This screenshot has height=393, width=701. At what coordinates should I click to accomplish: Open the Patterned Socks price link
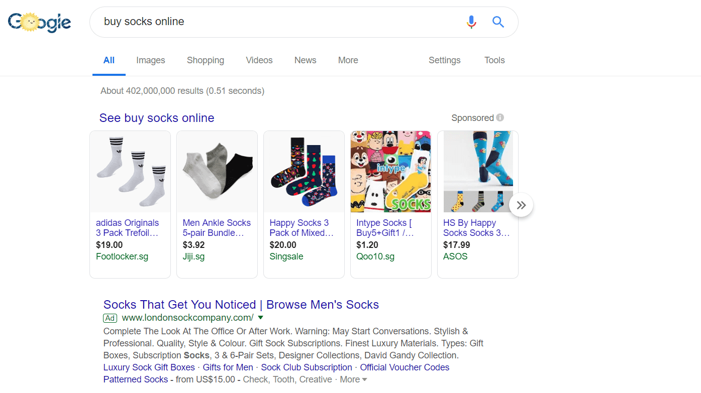tap(136, 379)
